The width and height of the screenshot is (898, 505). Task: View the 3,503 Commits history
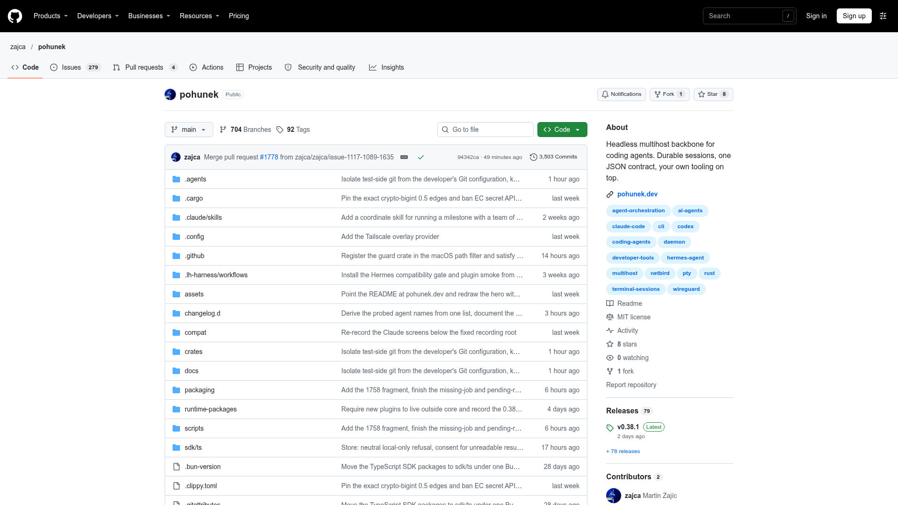click(x=553, y=157)
